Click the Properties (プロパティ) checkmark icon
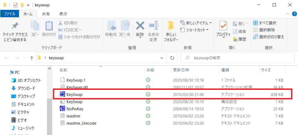Viewport: 298px width, 135px height. coord(223,25)
